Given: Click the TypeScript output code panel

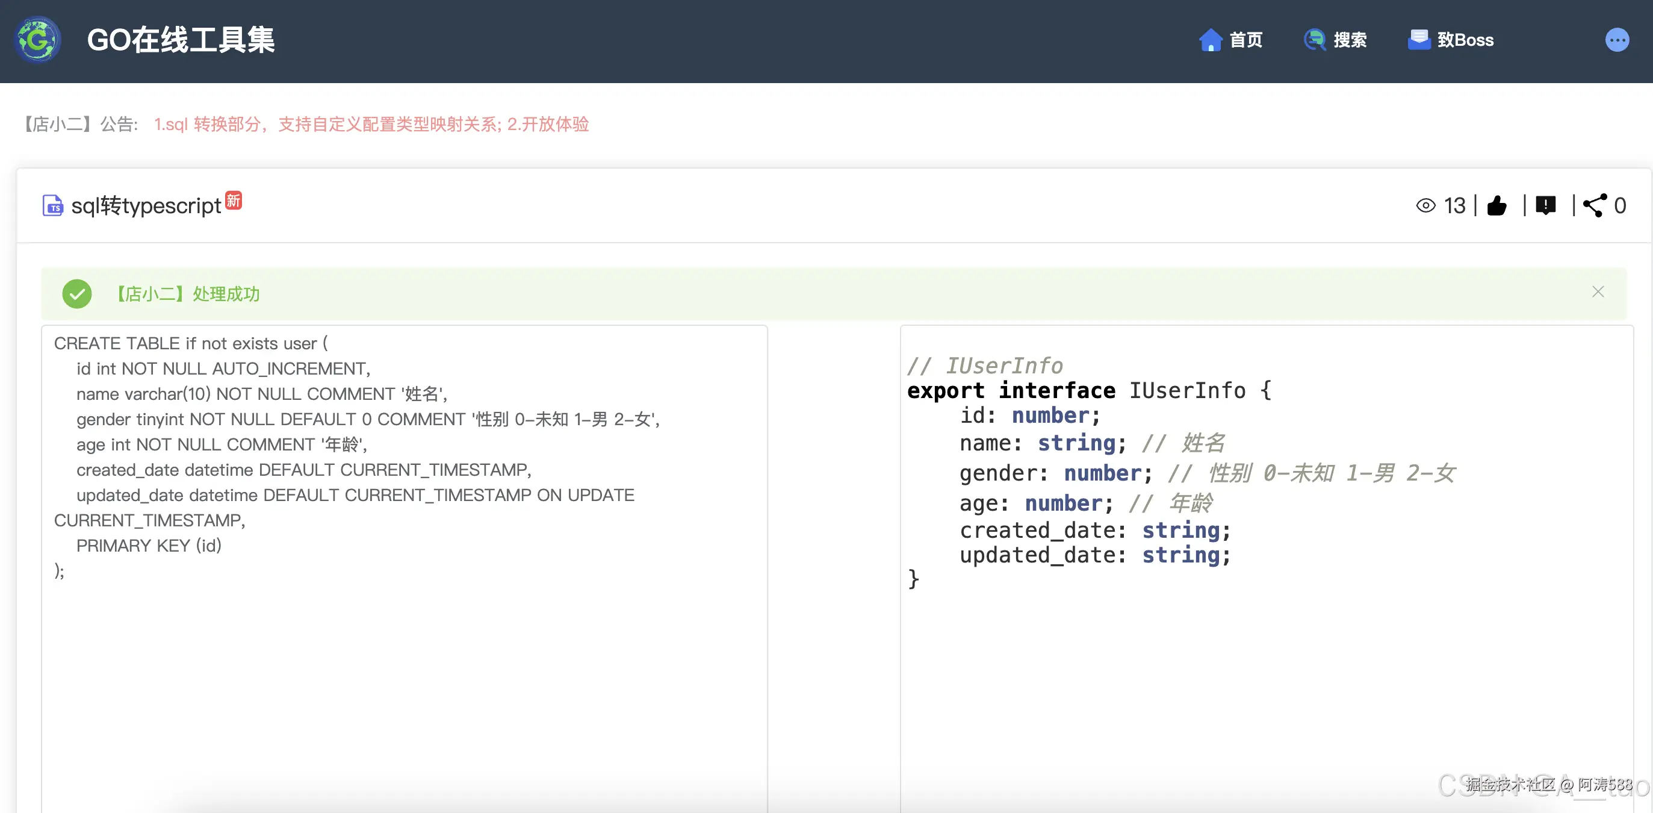Looking at the screenshot, I should [1266, 568].
